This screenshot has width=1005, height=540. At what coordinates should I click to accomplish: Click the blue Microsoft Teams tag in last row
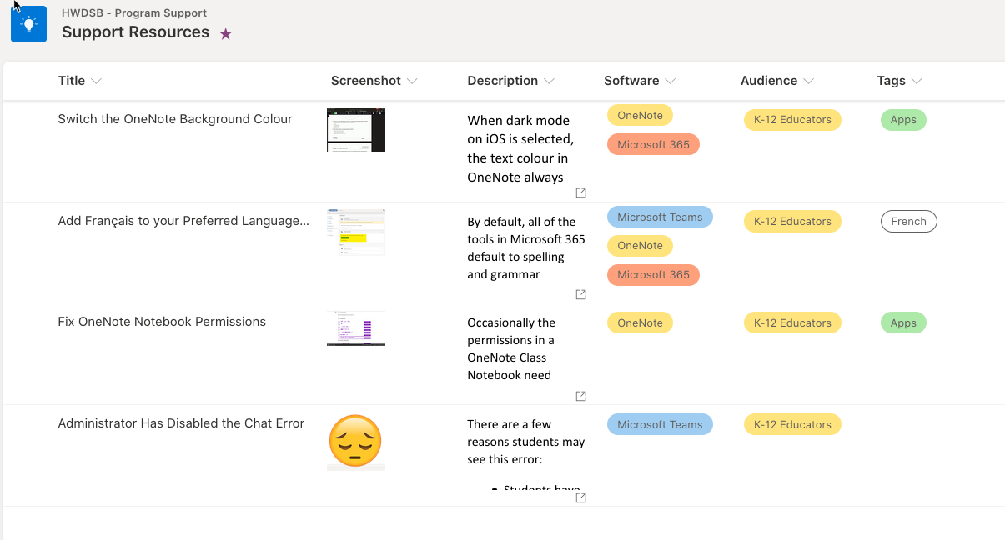point(660,425)
